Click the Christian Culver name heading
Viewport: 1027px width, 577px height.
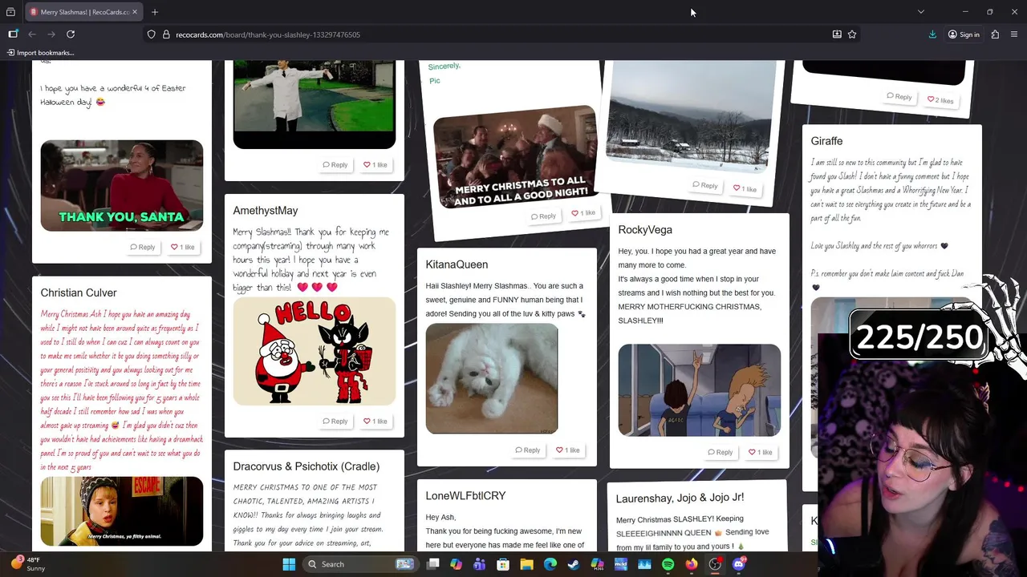click(x=79, y=293)
